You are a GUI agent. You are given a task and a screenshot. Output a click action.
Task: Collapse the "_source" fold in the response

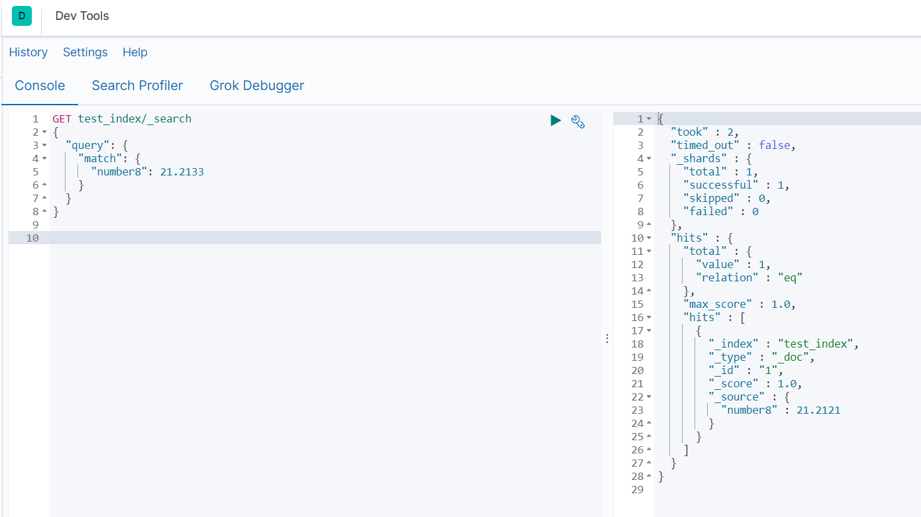pos(649,397)
